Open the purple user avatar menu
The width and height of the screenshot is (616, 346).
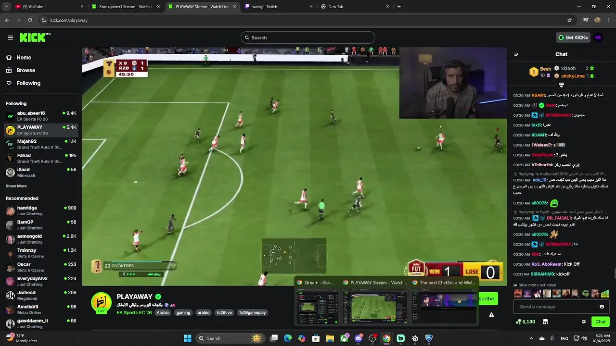click(x=598, y=37)
